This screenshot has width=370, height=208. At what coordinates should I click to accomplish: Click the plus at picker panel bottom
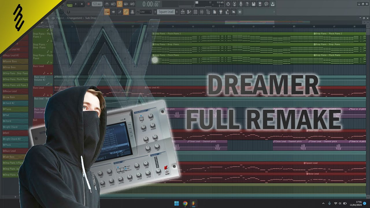pos(15,197)
